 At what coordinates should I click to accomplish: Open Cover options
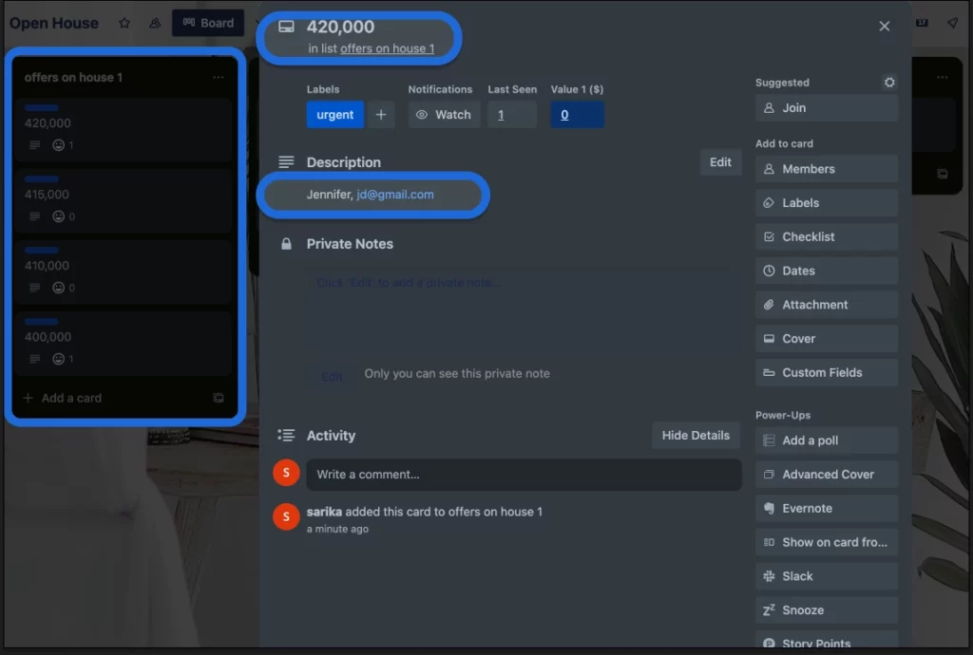click(827, 339)
